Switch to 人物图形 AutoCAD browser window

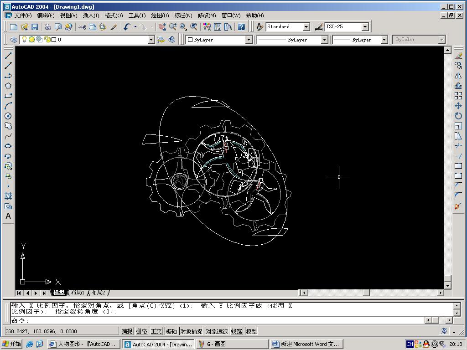[x=84, y=344]
